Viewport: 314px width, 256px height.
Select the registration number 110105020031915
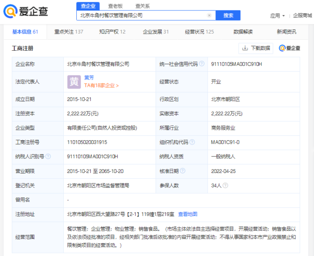87,142
